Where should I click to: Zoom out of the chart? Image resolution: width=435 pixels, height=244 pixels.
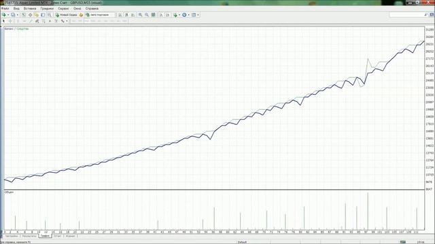click(147, 15)
